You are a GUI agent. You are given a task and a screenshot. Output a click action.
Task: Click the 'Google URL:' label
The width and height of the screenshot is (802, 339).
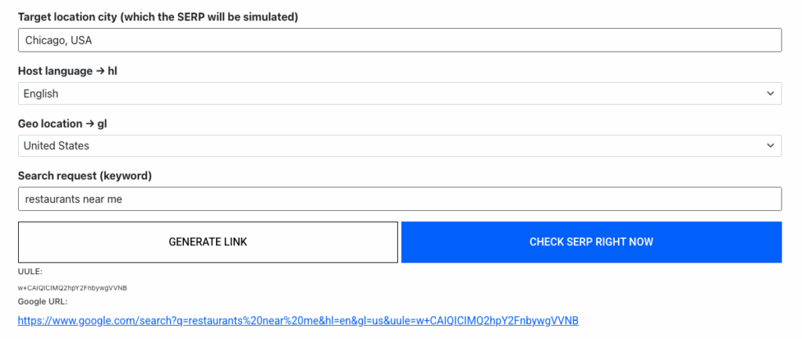(42, 301)
